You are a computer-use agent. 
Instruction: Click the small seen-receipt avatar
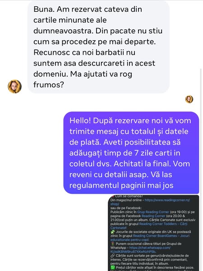pyautogui.click(x=189, y=99)
